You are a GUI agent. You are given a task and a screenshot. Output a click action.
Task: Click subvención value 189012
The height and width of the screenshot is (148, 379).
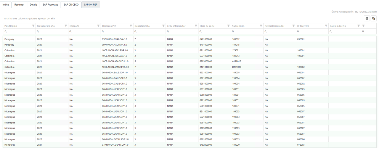click(247, 39)
